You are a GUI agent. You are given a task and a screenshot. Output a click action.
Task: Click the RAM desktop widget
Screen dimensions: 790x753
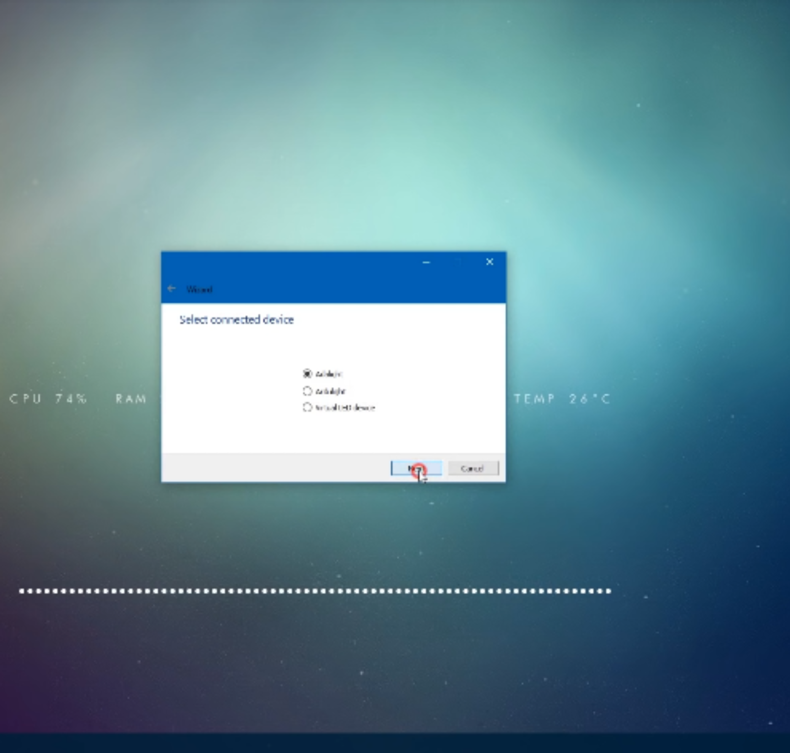[131, 398]
